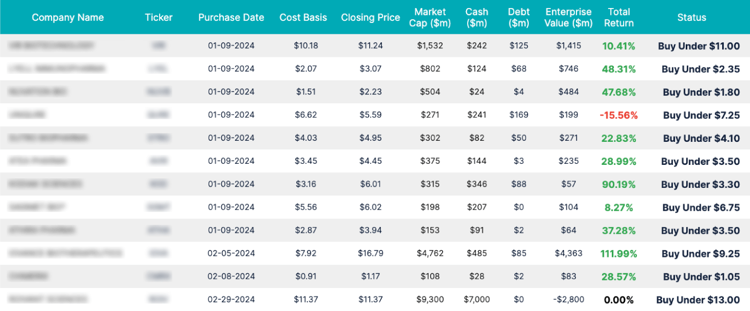Viewport: 750px width, 311px height.
Task: Select the 02-05-2024 purchase date cell
Action: pyautogui.click(x=231, y=254)
